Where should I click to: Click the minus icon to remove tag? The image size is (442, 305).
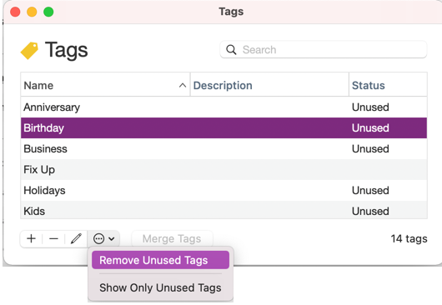tap(53, 238)
